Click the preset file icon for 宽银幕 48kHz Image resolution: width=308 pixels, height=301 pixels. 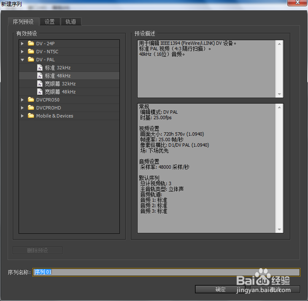click(x=40, y=92)
